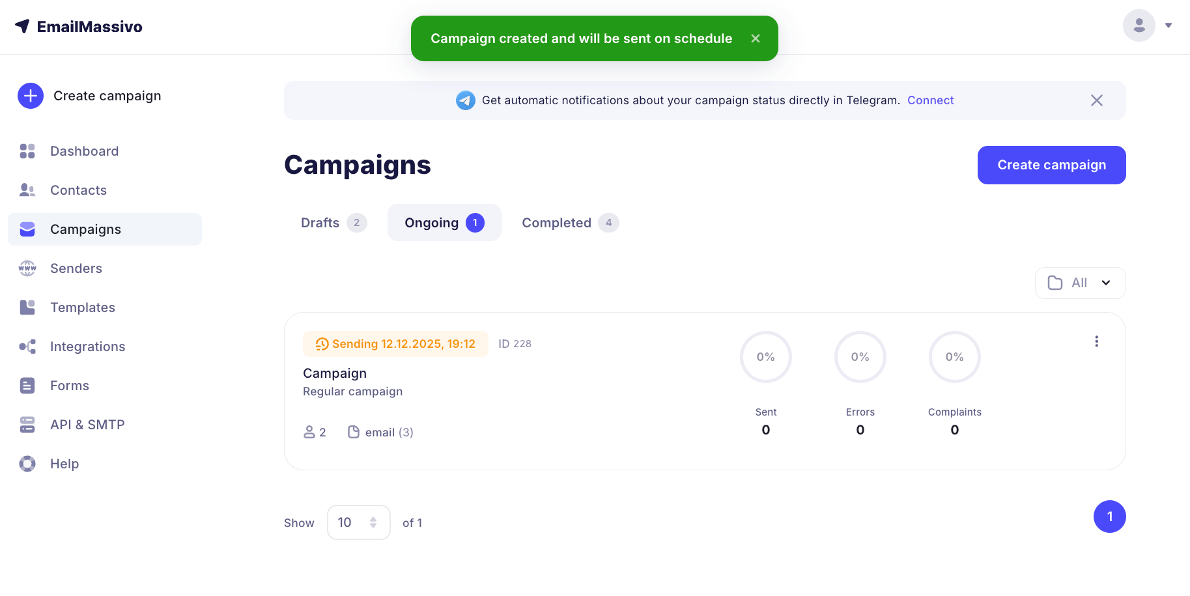Expand the All folders filter dropdown
1190x596 pixels.
[1080, 283]
